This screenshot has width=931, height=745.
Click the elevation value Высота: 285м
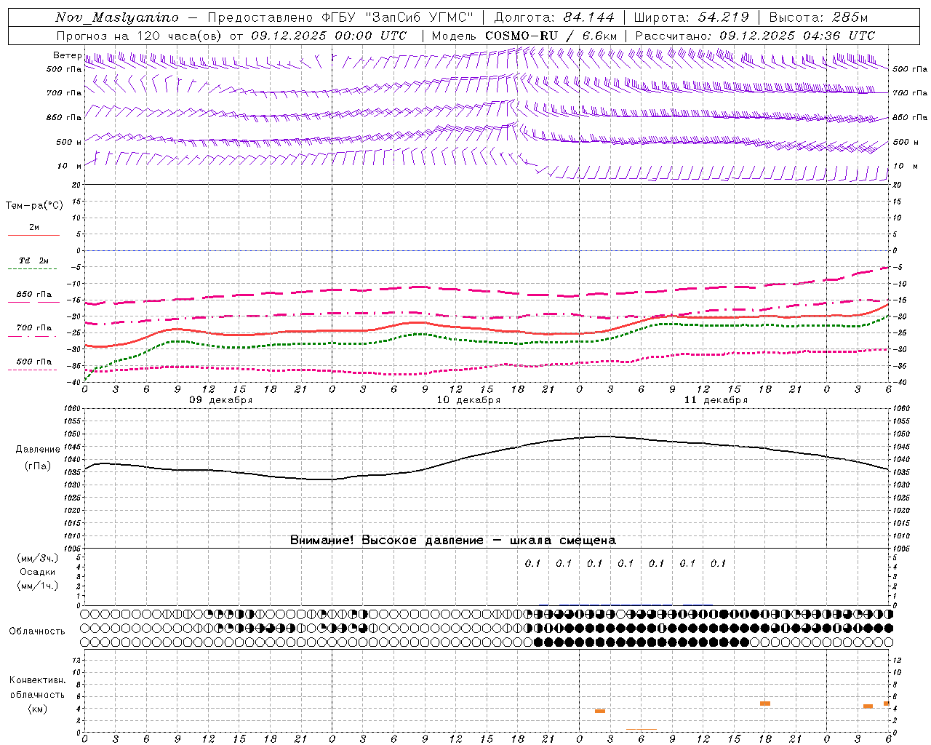click(x=818, y=17)
